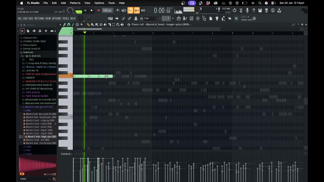Select the Draw pencil tool in piano roll
This screenshot has width=324, height=182.
(x=88, y=25)
